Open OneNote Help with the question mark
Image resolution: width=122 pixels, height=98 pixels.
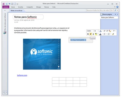(x=117, y=7)
